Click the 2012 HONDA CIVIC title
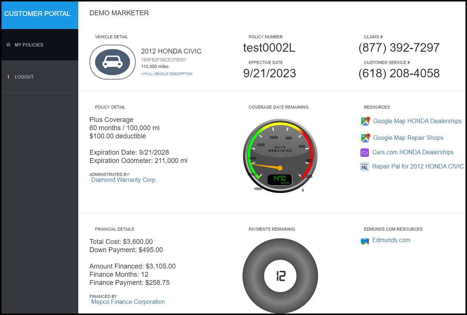The height and width of the screenshot is (315, 467). (171, 51)
